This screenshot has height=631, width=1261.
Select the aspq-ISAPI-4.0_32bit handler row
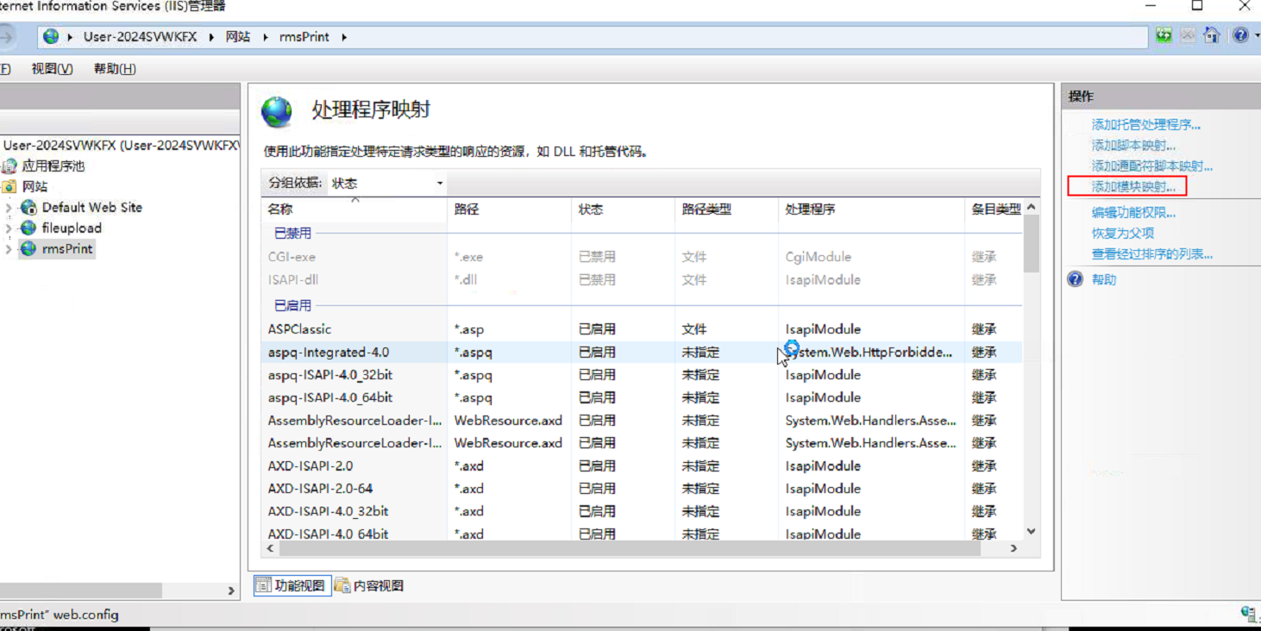pyautogui.click(x=642, y=375)
